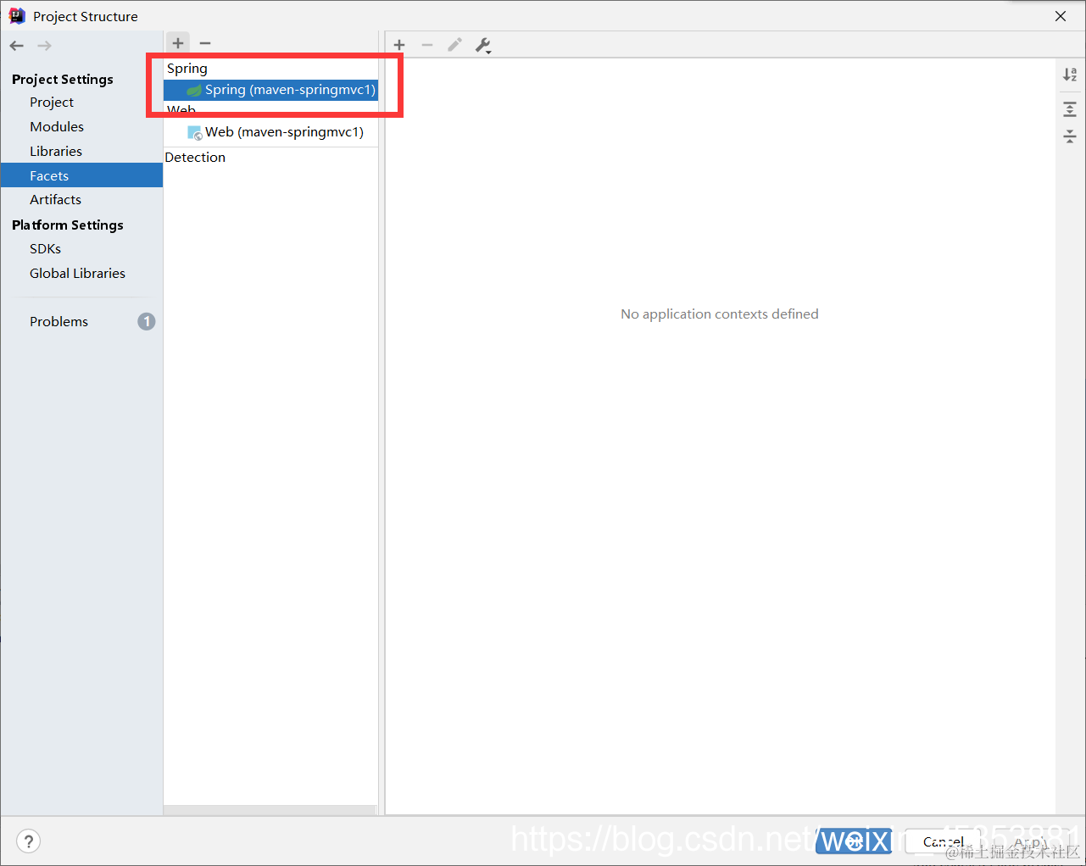Select Facets in the sidebar

[81, 175]
